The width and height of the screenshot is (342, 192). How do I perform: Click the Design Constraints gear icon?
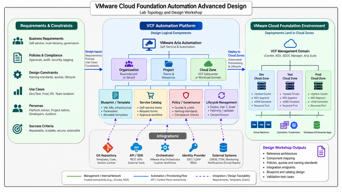click(x=18, y=75)
